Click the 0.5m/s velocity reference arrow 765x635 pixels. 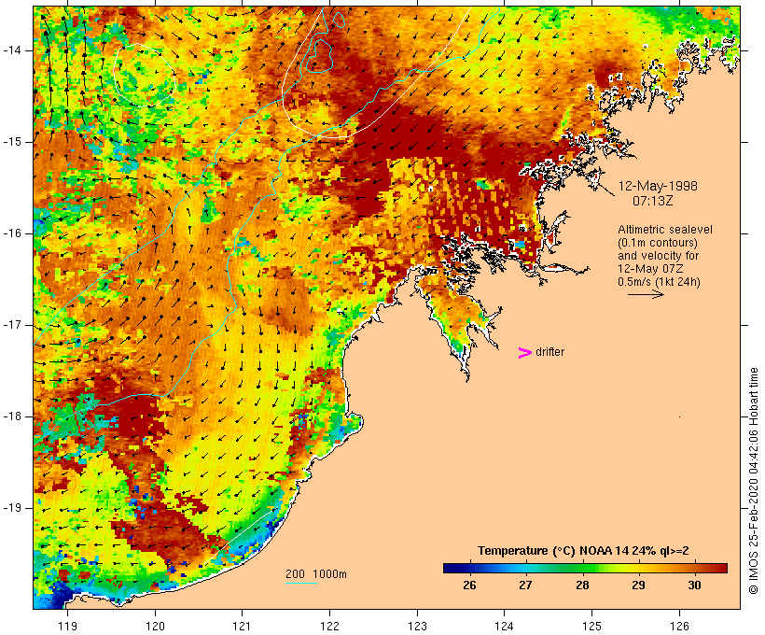click(646, 294)
